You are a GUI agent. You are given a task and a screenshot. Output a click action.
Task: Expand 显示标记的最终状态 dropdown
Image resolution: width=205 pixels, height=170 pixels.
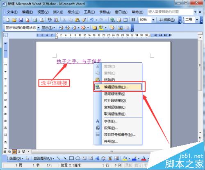39,28
